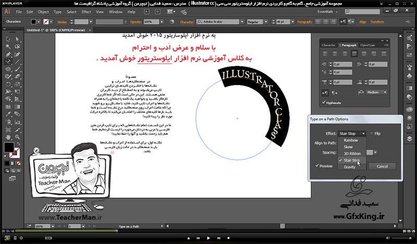
Task: Select the Line Segment tool
Action: 17,62
